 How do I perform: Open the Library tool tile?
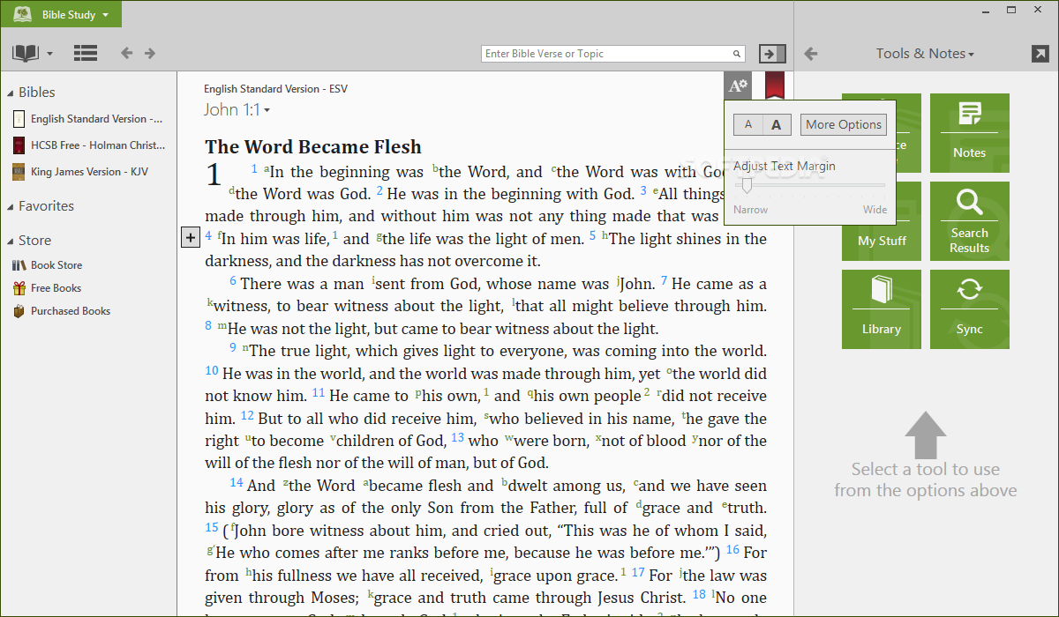pos(882,309)
